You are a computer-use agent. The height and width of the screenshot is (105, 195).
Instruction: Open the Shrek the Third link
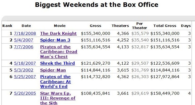pos(57,63)
